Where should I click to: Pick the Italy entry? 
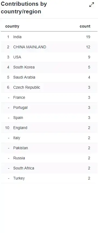point(49,138)
